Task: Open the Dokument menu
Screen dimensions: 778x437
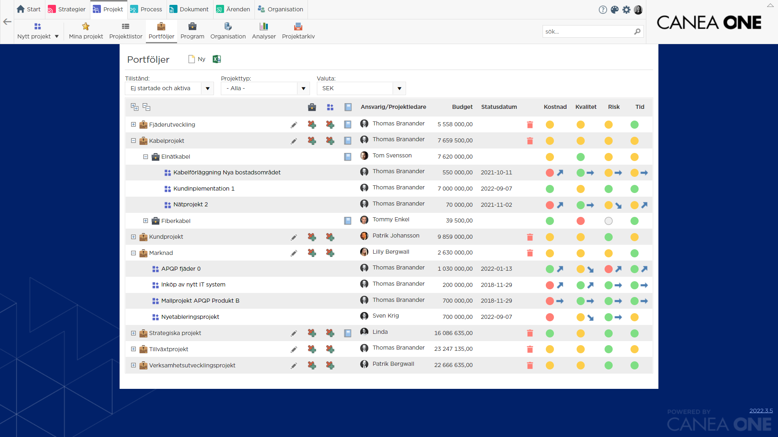Action: 189,9
